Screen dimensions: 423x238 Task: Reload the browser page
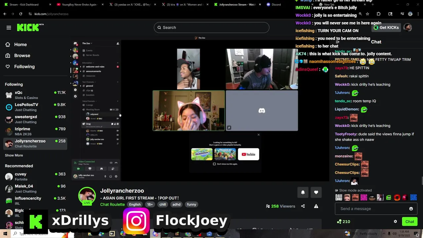coord(20,14)
